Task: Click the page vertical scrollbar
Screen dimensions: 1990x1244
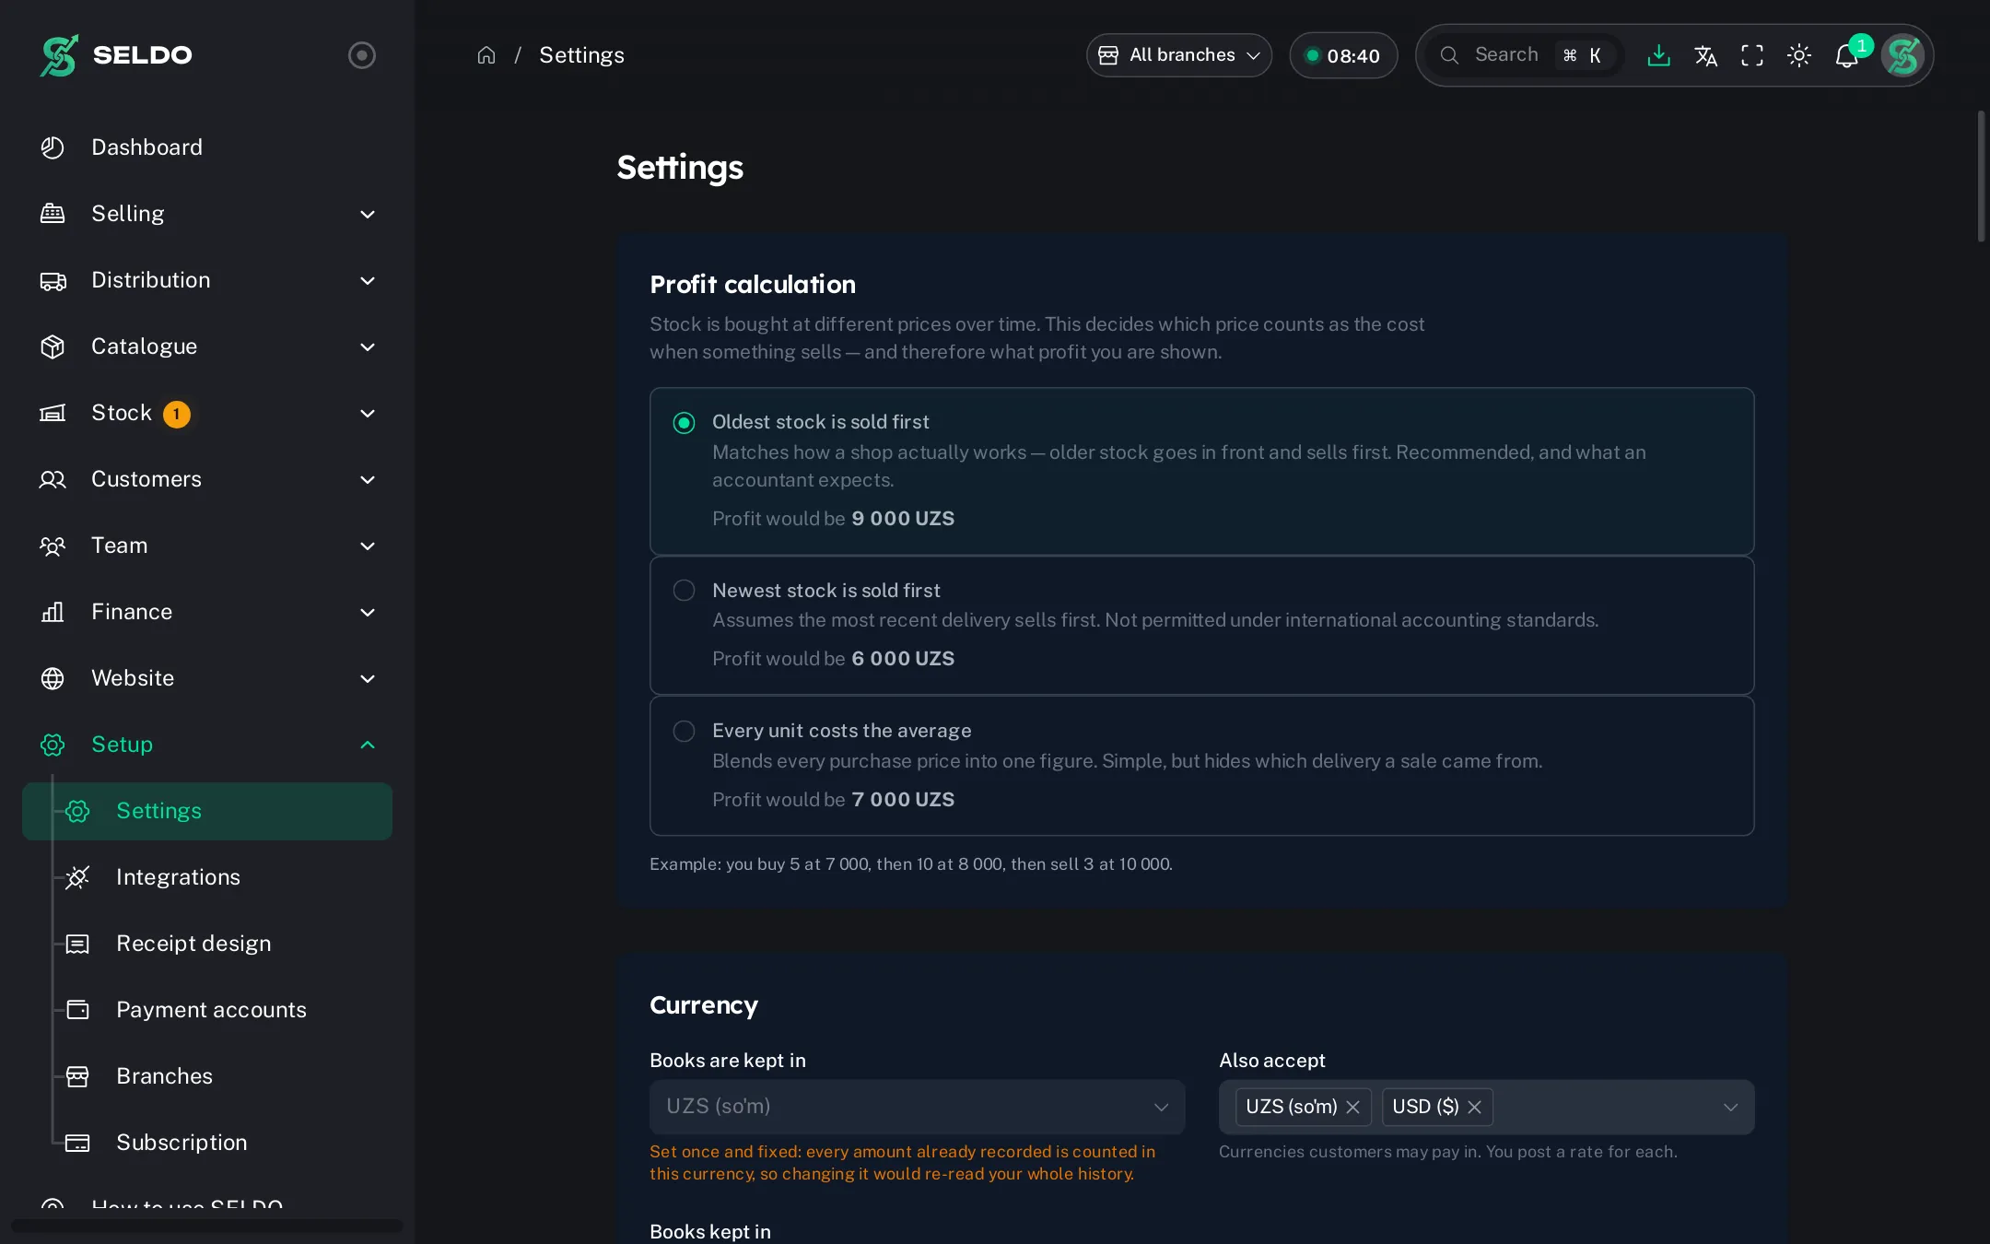Action: [1981, 175]
